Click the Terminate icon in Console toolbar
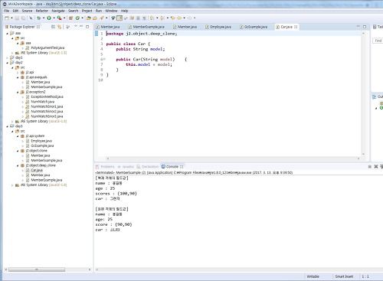Image resolution: width=383 pixels, height=281 pixels. (370, 167)
